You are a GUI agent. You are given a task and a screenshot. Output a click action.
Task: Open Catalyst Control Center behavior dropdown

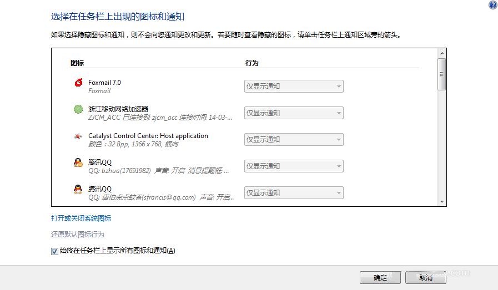[x=294, y=140]
